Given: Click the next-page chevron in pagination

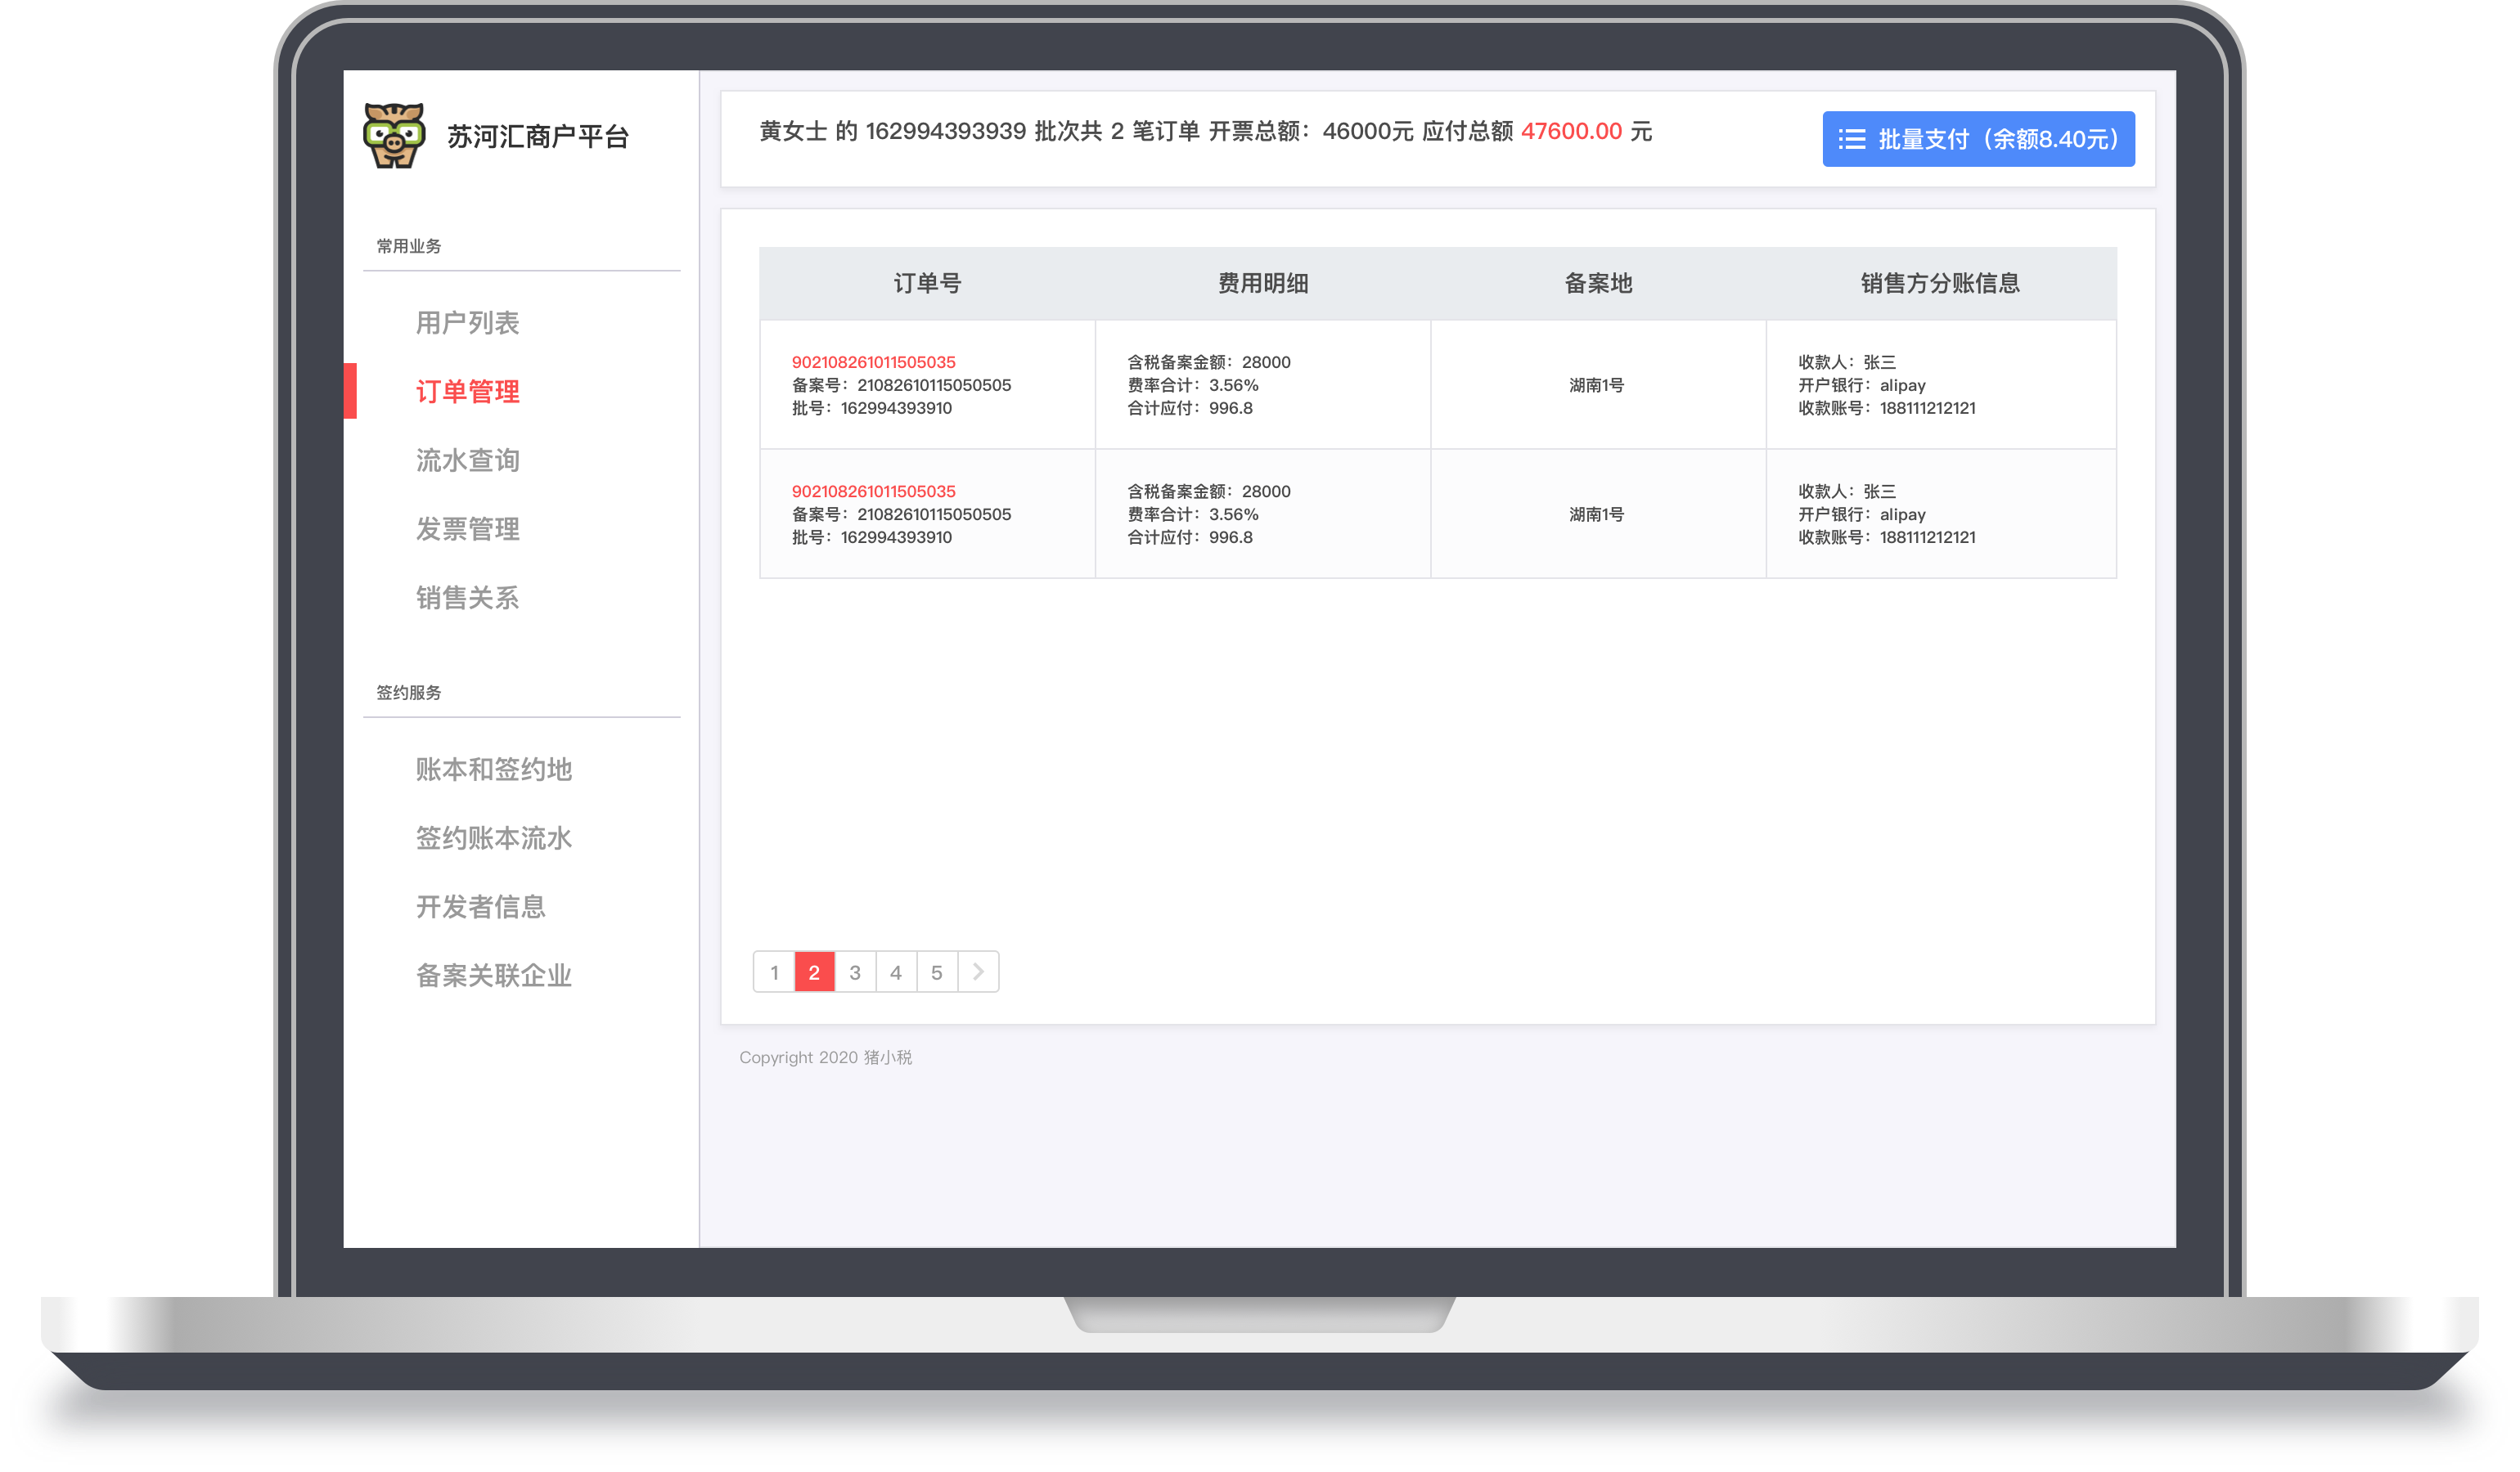Looking at the screenshot, I should [x=978, y=972].
